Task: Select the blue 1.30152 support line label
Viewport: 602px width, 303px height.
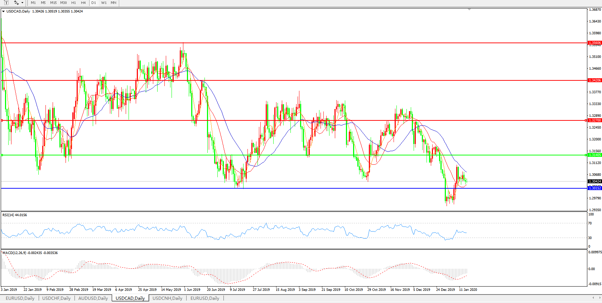Action: click(x=595, y=188)
